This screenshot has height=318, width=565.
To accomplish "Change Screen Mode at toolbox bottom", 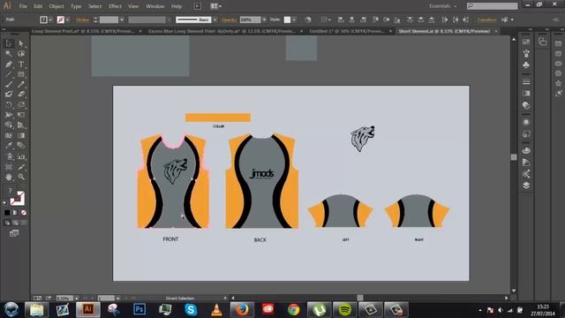I will (x=14, y=233).
